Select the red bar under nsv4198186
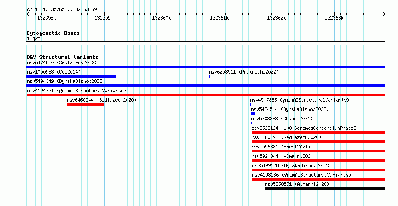This screenshot has height=206, width=398. tap(319, 179)
